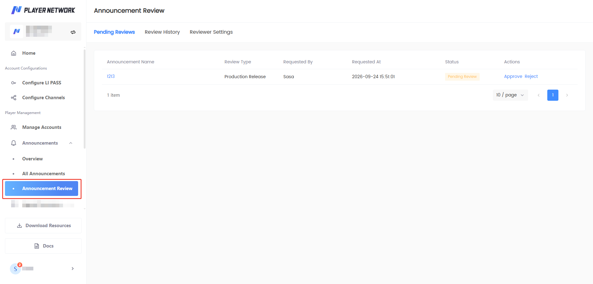The height and width of the screenshot is (284, 593).
Task: Click the Manage Accounts people icon
Action: click(x=14, y=127)
